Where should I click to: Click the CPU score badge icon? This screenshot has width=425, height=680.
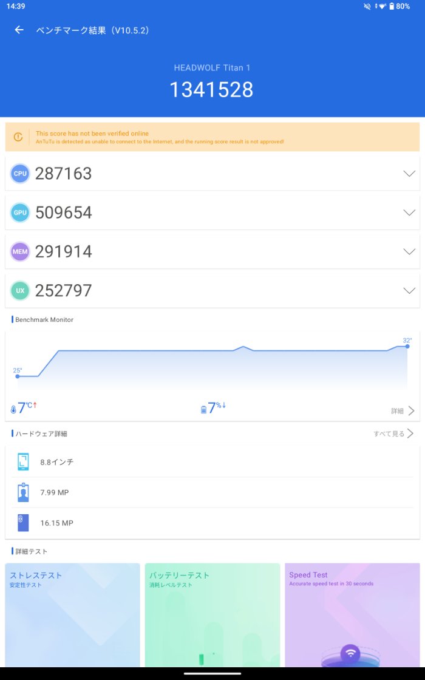(20, 174)
